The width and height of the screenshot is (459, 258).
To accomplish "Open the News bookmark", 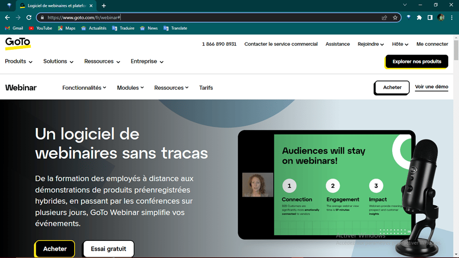I will click(x=149, y=28).
